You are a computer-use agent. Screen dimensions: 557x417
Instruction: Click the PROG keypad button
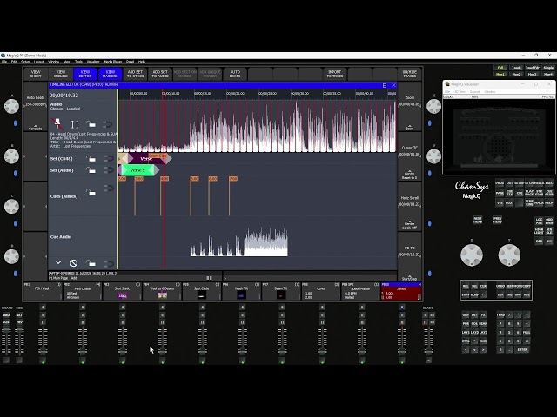click(500, 183)
